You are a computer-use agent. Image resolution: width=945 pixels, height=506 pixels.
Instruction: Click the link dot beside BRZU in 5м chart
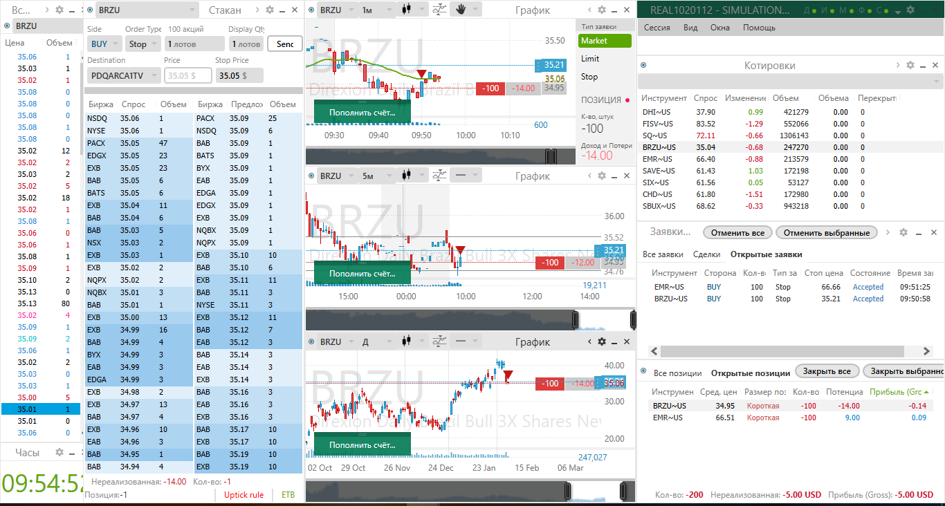312,176
